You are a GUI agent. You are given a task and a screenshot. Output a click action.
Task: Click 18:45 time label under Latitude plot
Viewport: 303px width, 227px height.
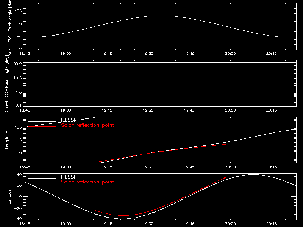click(25, 224)
